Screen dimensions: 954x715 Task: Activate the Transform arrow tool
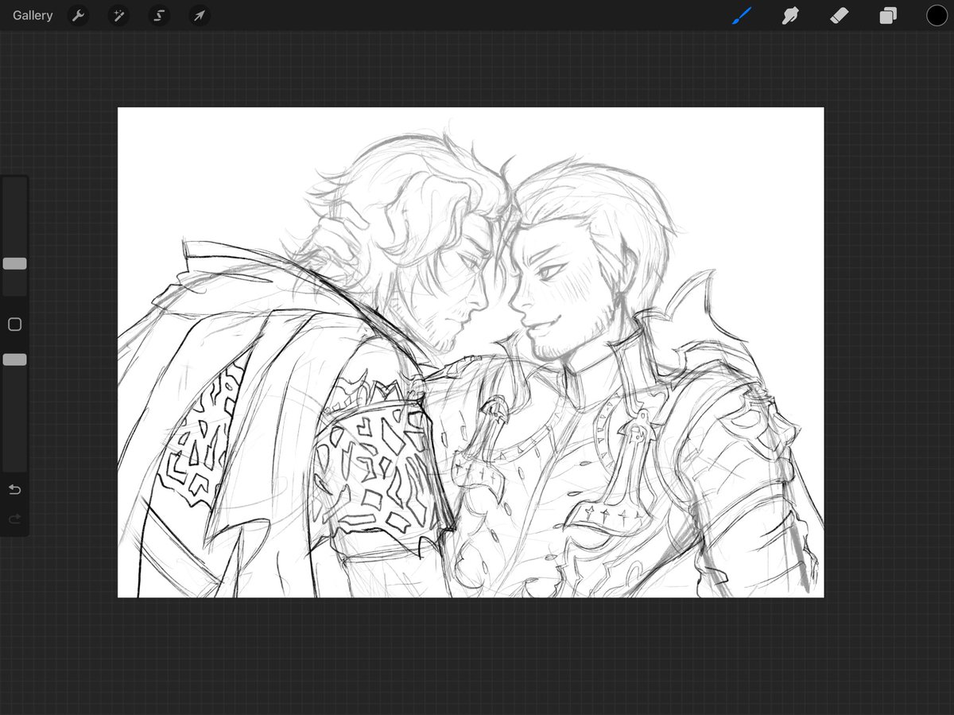point(200,15)
